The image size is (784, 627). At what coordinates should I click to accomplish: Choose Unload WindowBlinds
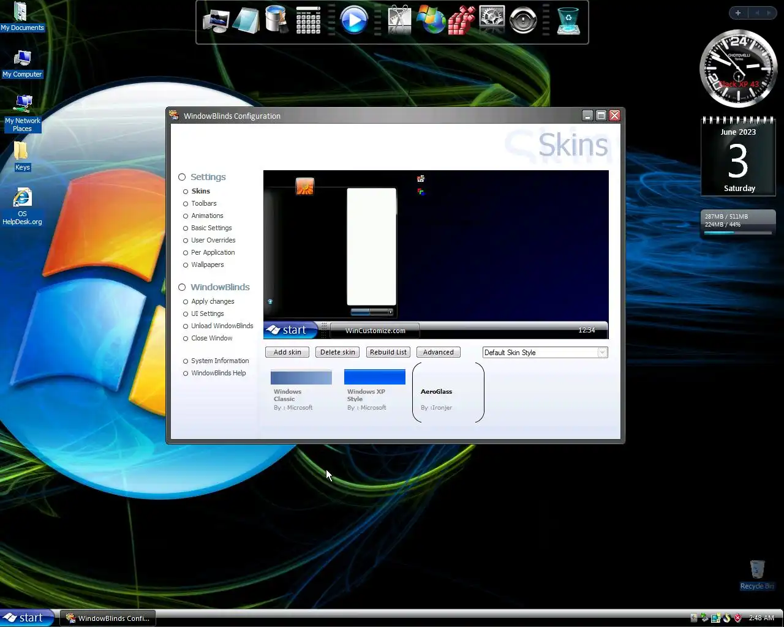click(222, 326)
